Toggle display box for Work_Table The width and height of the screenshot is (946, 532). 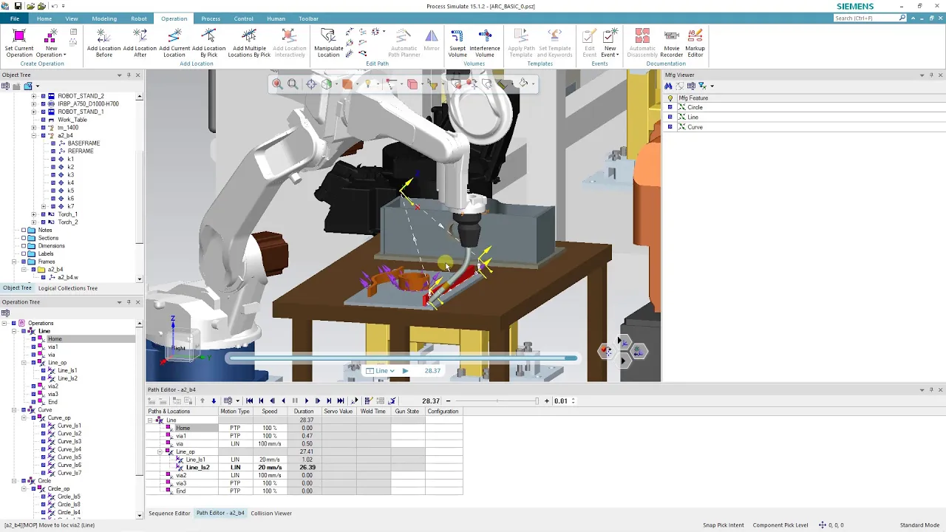point(43,120)
